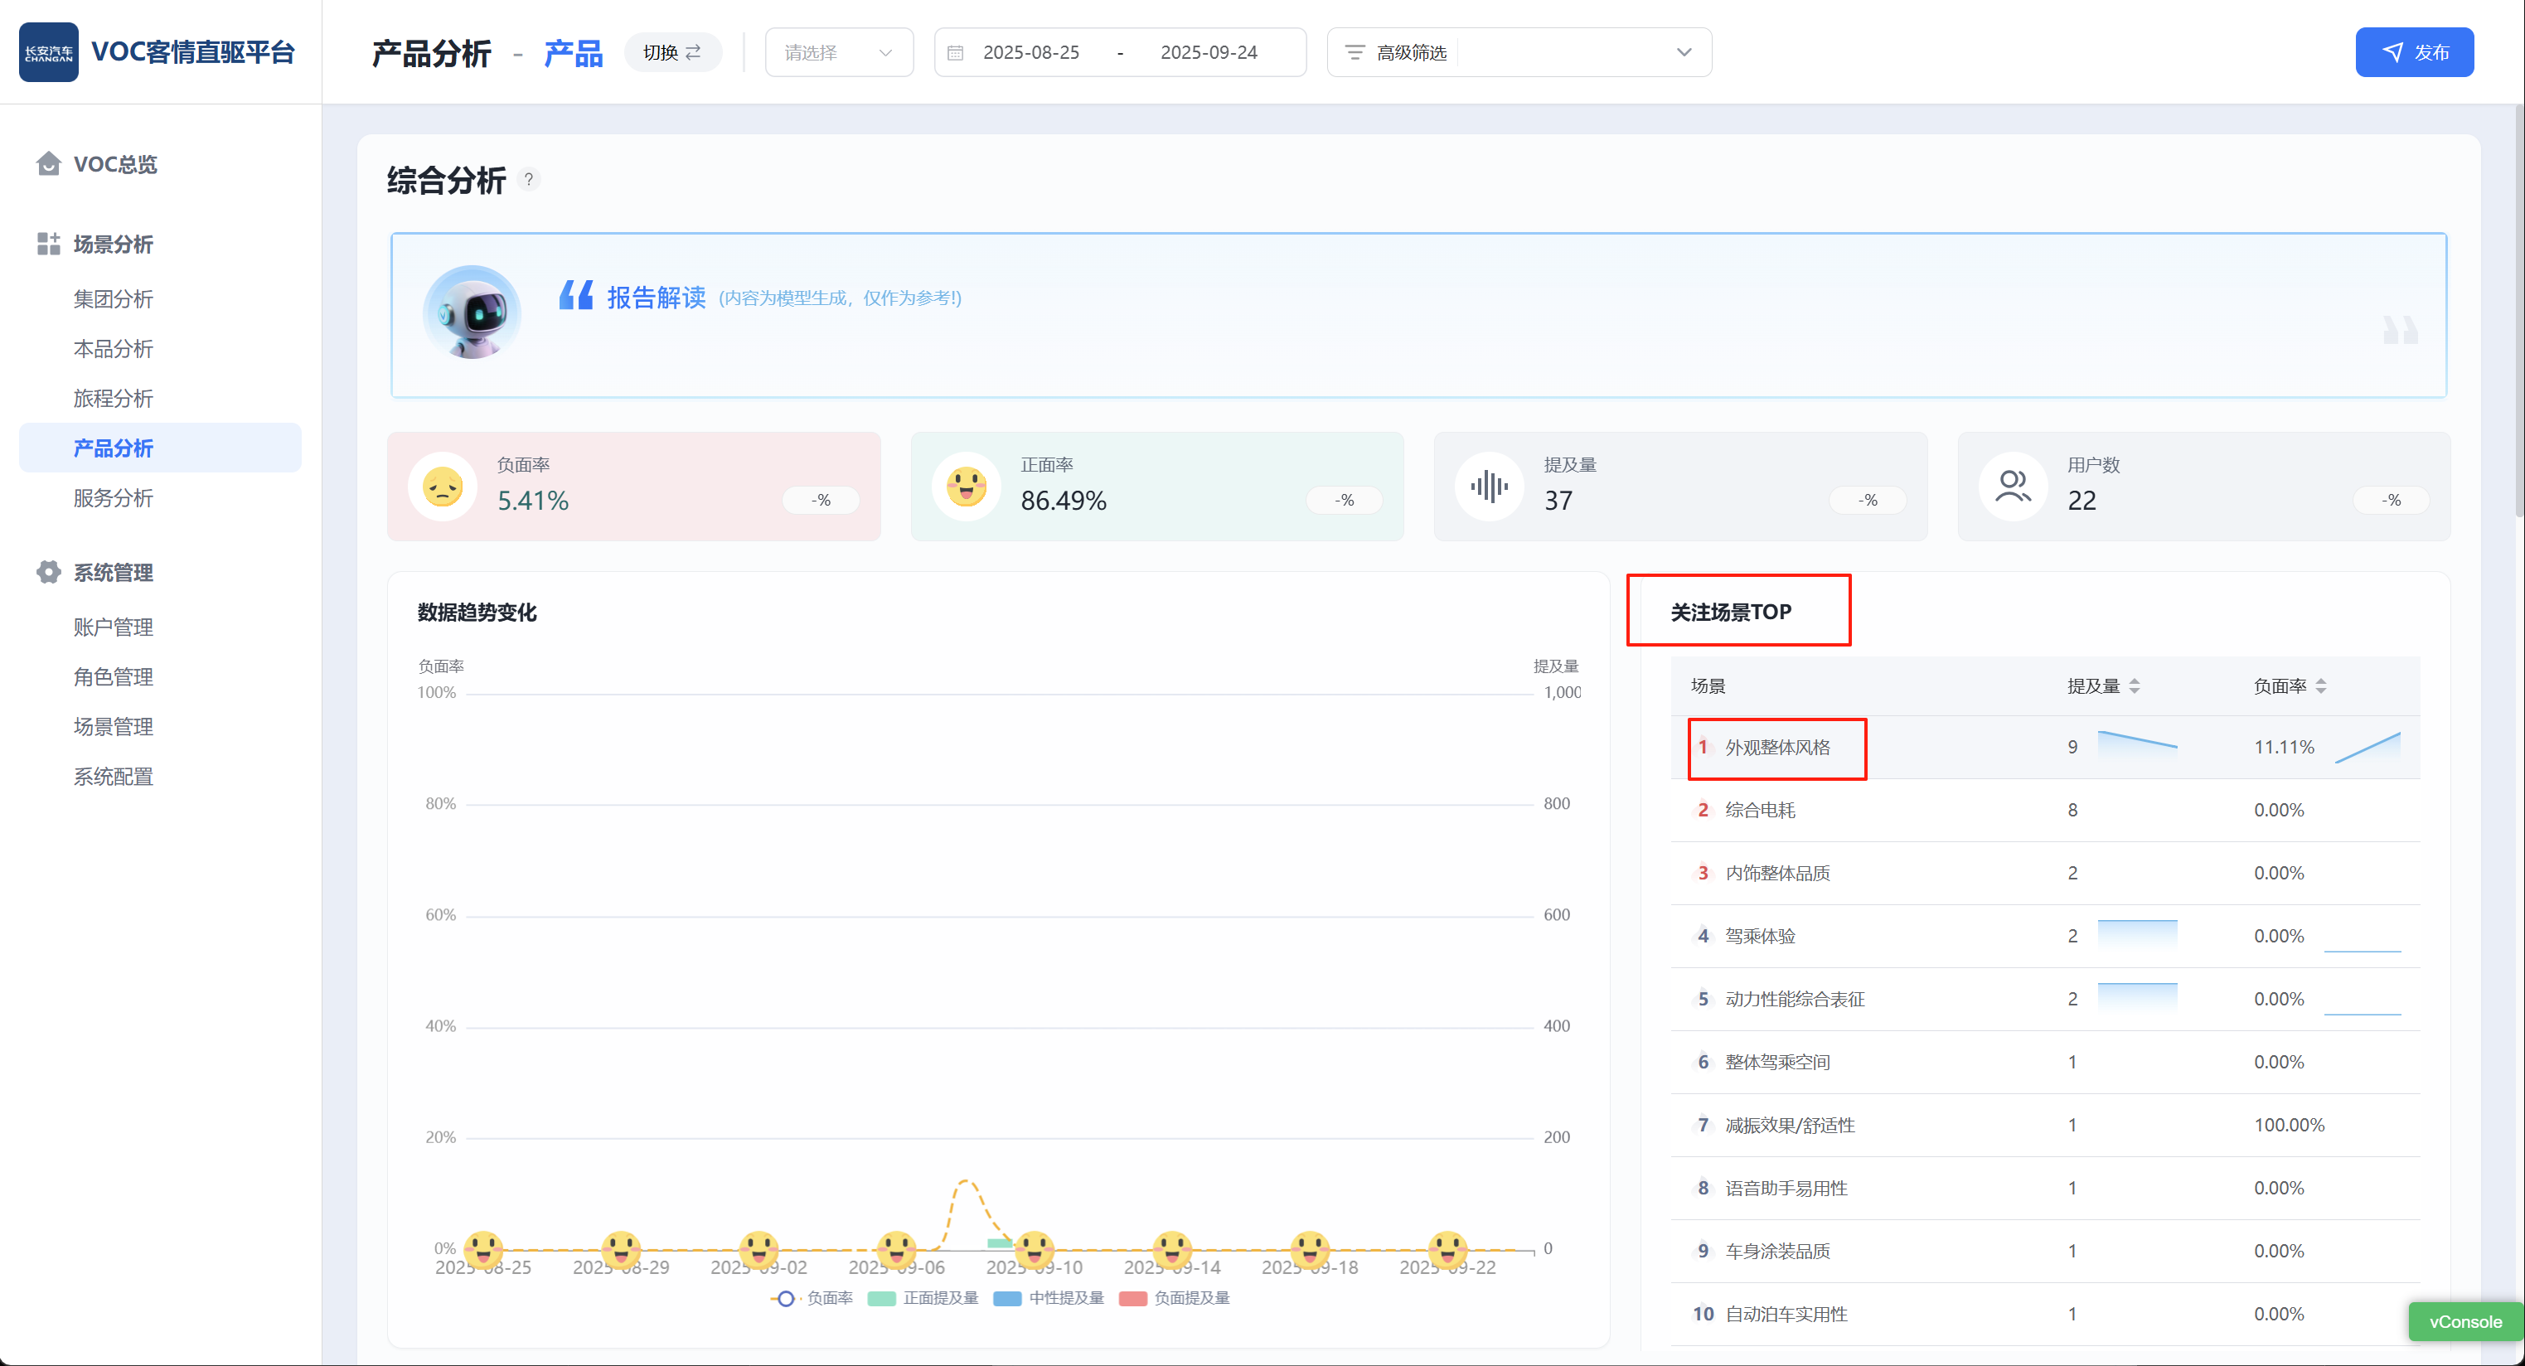This screenshot has height=1366, width=2525.
Task: Open 旅程分析 in the sidebar
Action: point(114,399)
